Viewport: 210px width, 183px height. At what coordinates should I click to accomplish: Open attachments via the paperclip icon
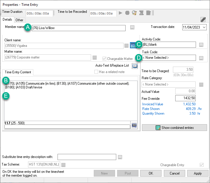coord(203,19)
